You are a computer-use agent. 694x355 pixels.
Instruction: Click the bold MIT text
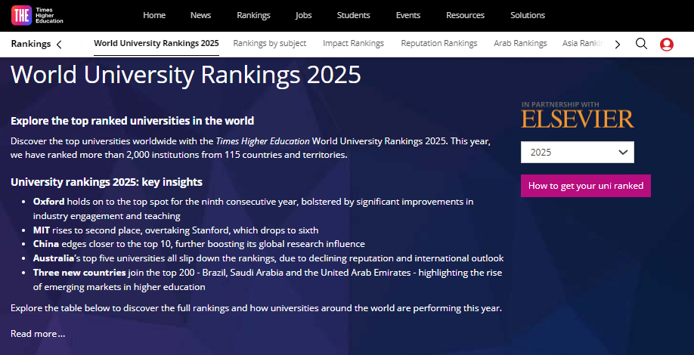click(42, 230)
